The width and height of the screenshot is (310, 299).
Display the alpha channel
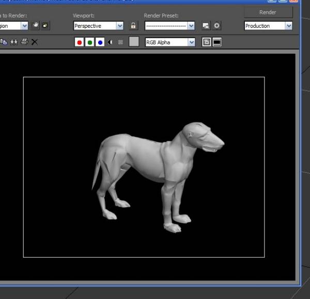(110, 42)
